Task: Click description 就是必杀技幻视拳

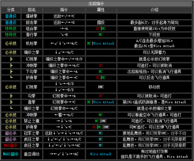Action: (x=154, y=59)
